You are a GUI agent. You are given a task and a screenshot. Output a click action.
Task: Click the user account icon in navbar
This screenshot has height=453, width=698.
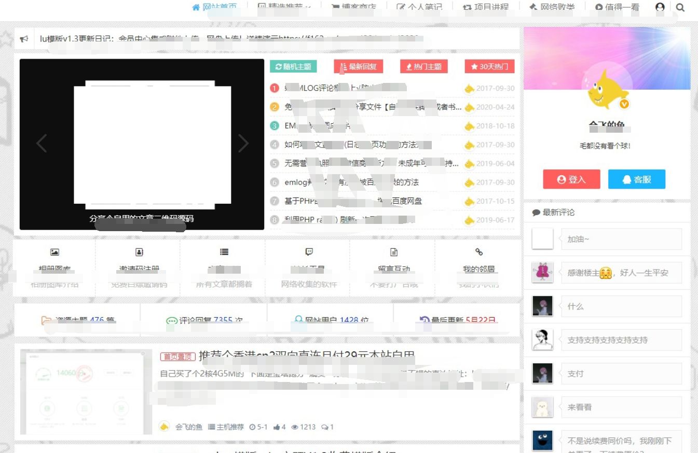[x=660, y=7]
